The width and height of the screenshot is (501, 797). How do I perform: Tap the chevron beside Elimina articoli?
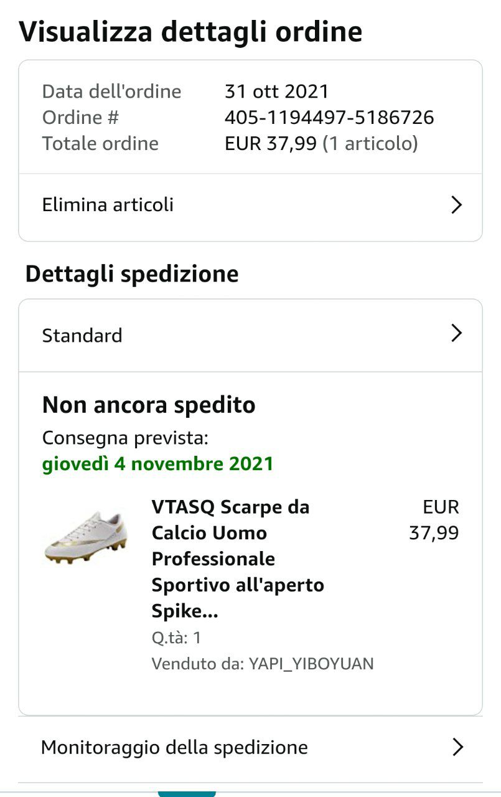point(456,205)
